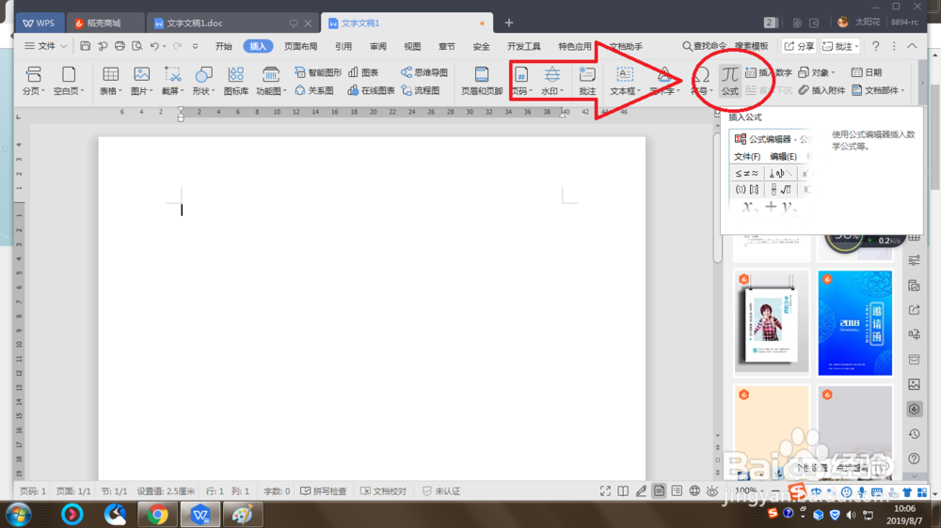The width and height of the screenshot is (941, 528).
Task: Insert a 关系图 relationship diagram
Action: pos(314,90)
